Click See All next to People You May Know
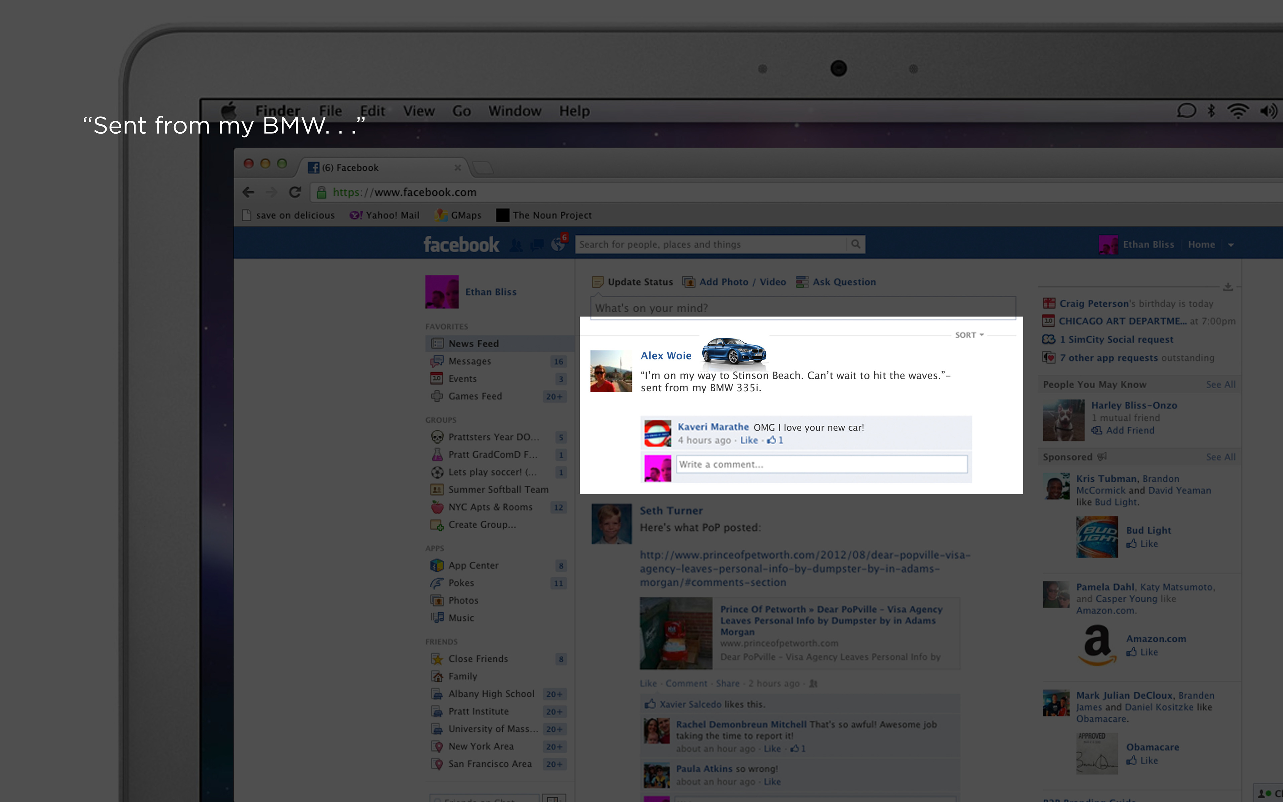The width and height of the screenshot is (1283, 802). pos(1221,385)
